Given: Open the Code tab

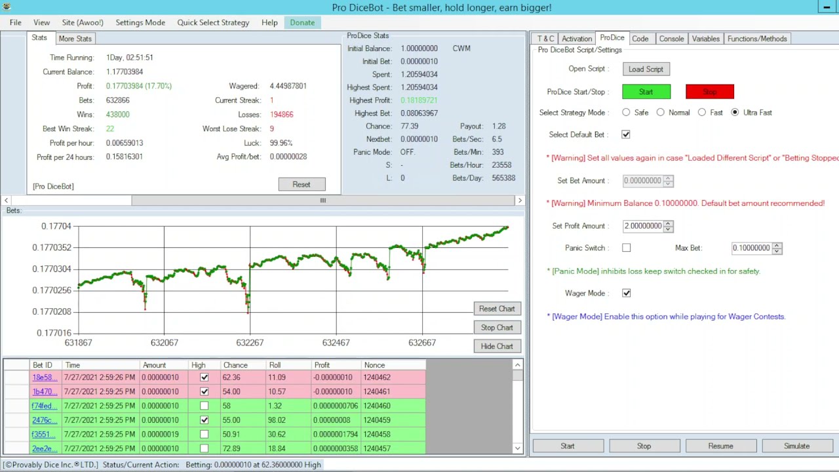Looking at the screenshot, I should [640, 39].
